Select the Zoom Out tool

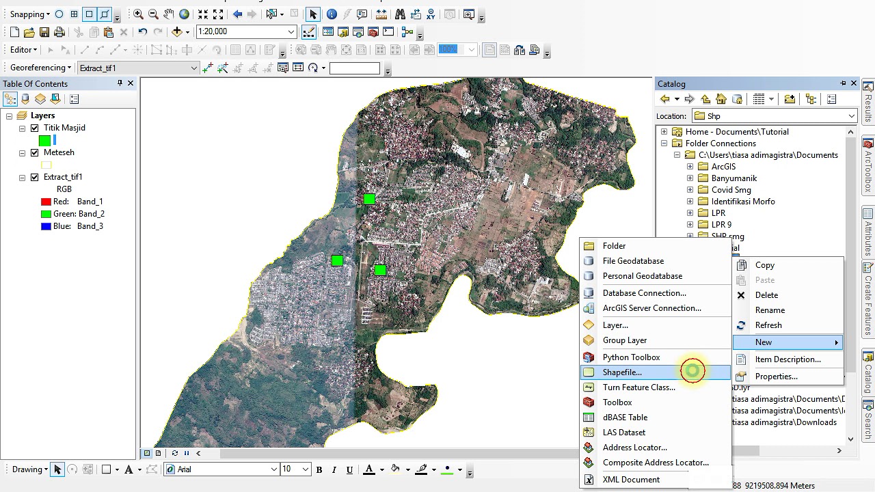[153, 14]
